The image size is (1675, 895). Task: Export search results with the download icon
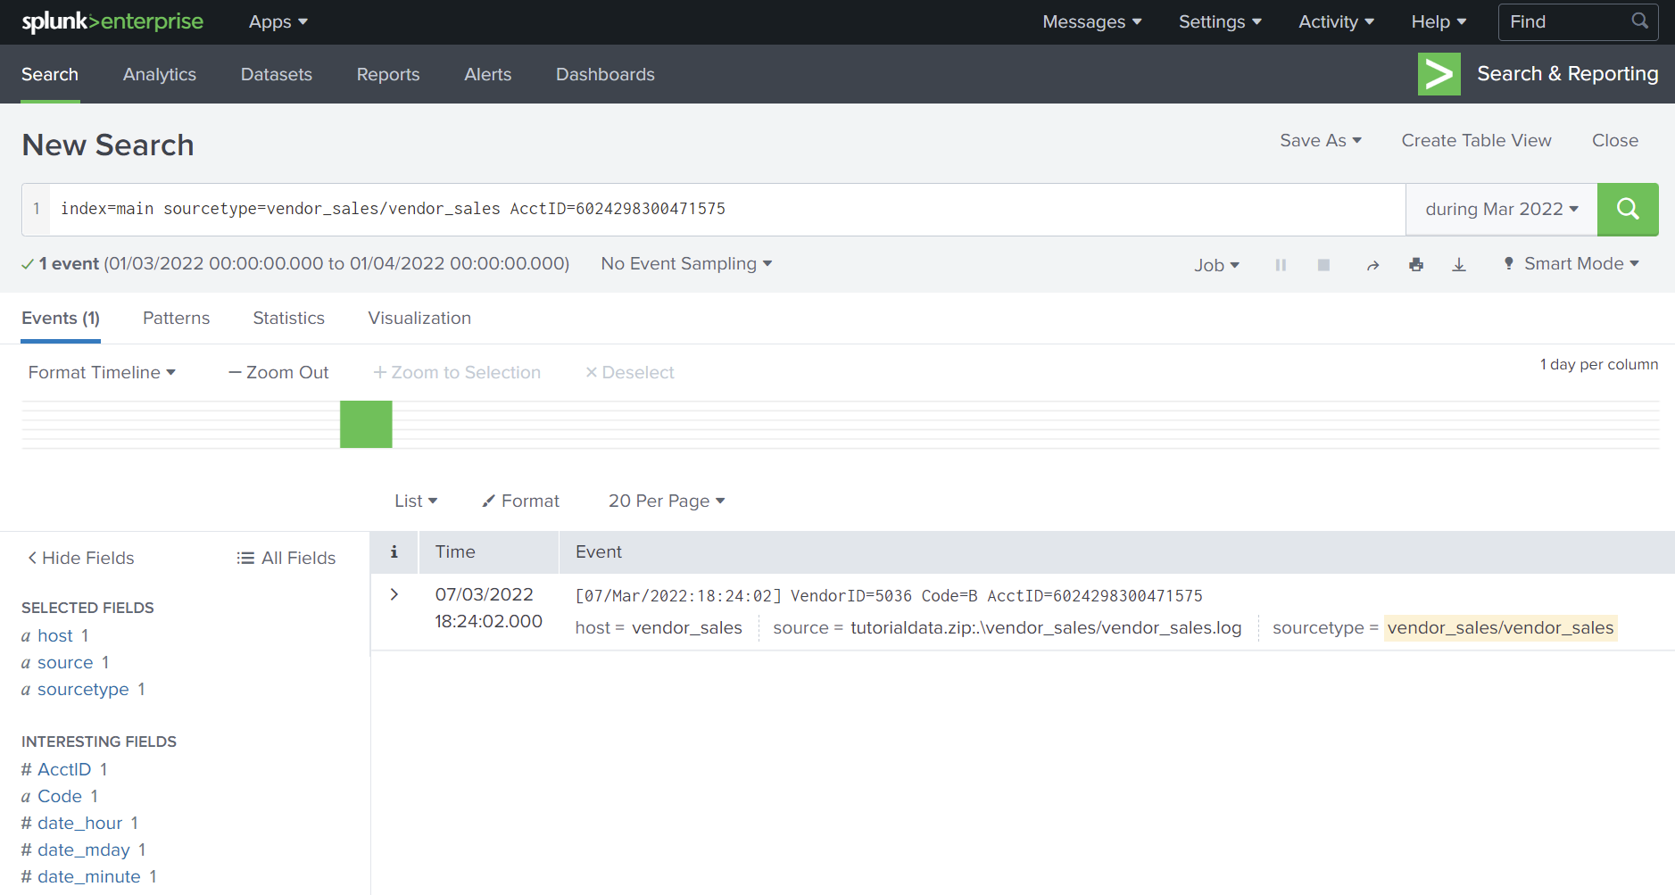[x=1459, y=264]
